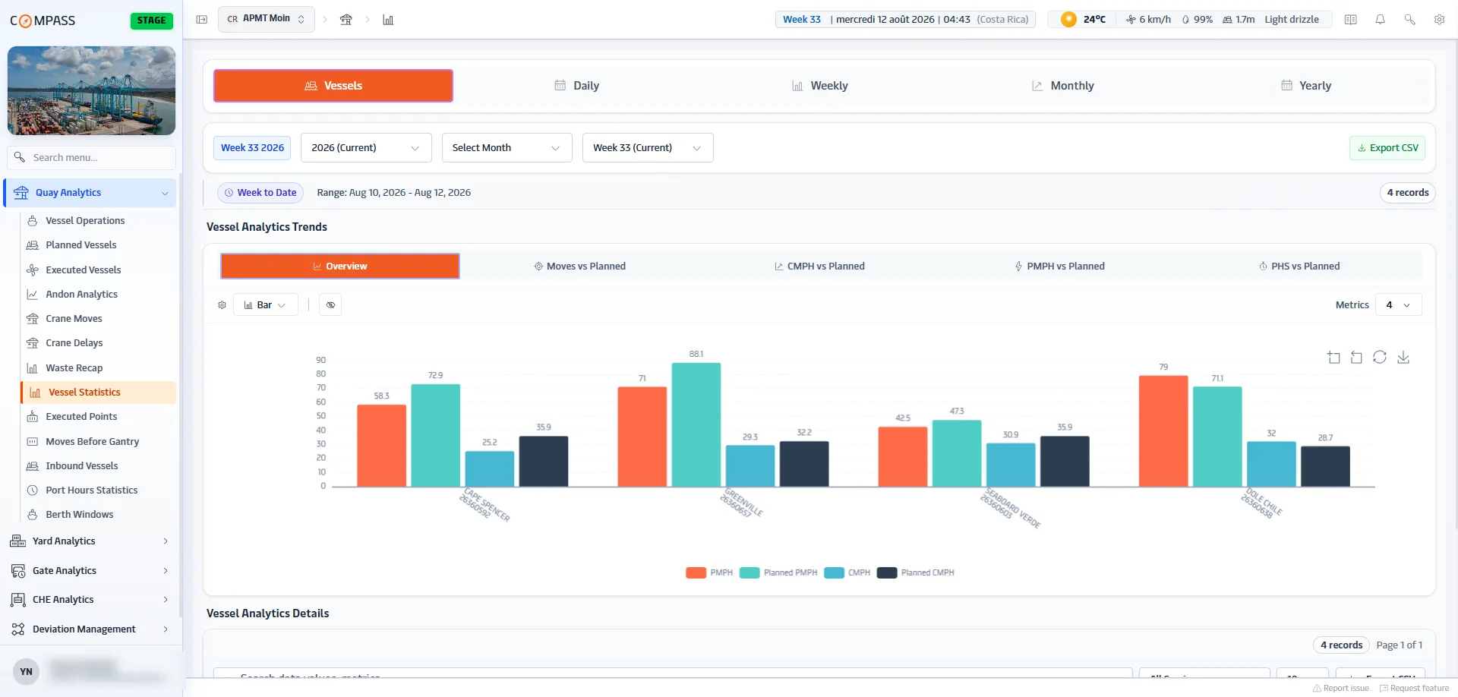Viewport: 1458px width, 697px height.
Task: Click the Report issue link
Action: point(1341,689)
